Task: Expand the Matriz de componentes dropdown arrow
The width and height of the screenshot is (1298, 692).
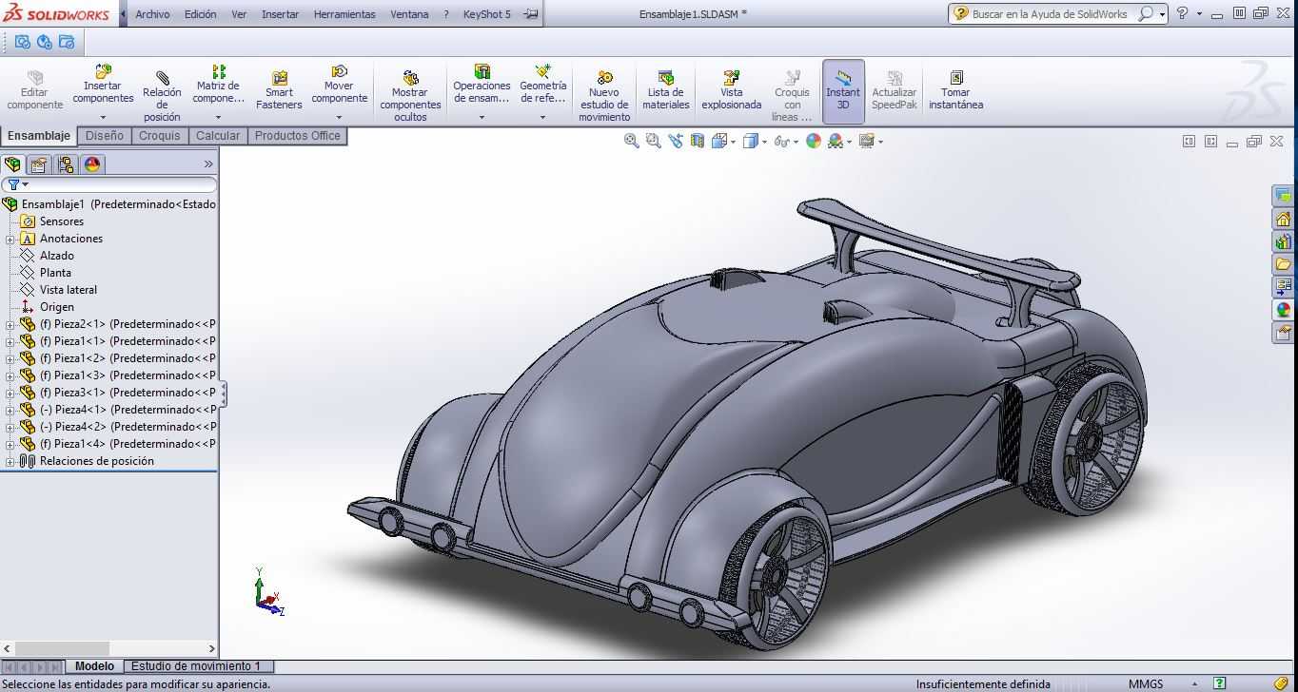Action: tap(218, 117)
